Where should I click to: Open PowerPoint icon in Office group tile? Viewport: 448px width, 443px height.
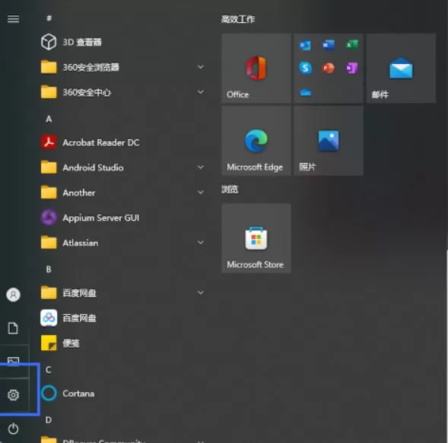point(329,68)
